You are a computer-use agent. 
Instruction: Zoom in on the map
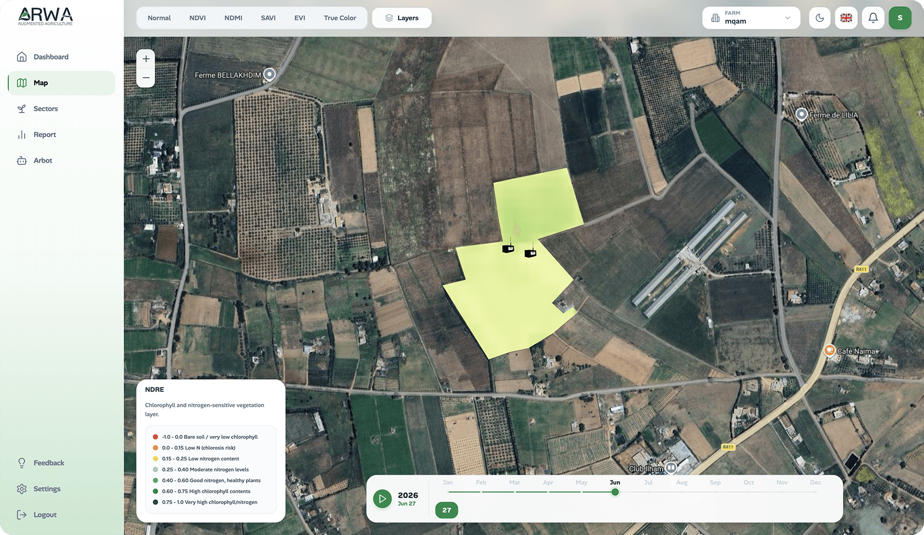(x=146, y=59)
